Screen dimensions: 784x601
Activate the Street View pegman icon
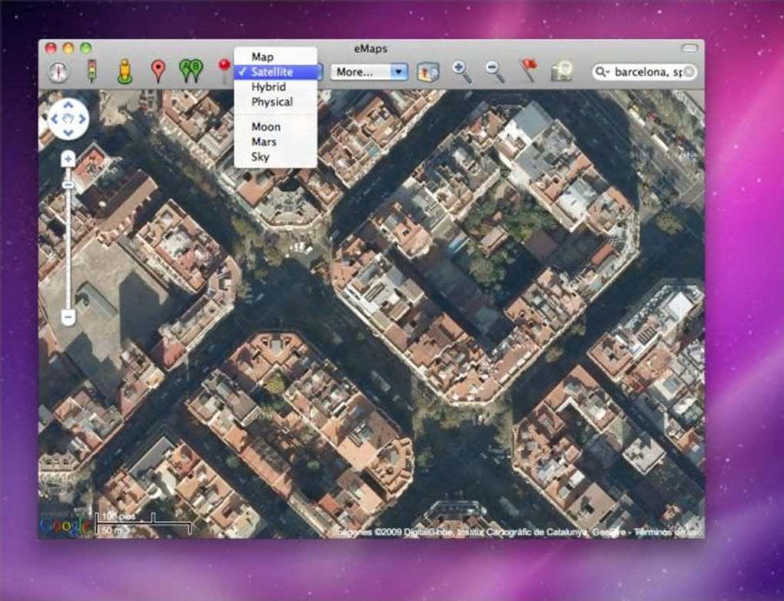coord(125,71)
